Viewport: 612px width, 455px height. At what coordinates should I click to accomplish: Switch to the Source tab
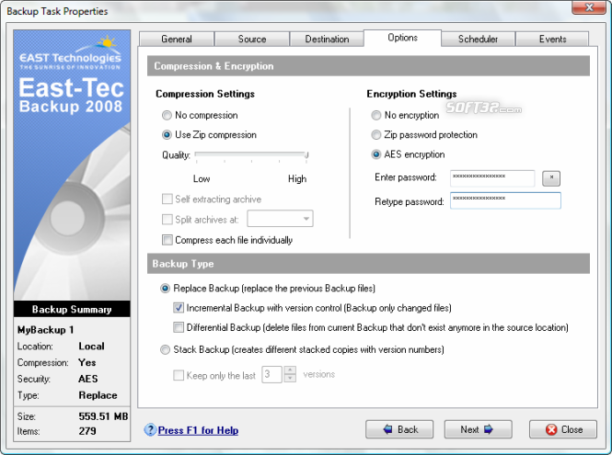pos(252,39)
